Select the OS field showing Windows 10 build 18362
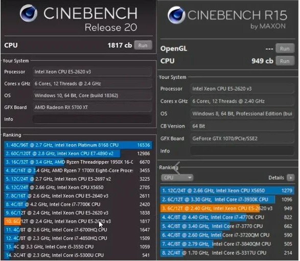This screenshot has height=261, width=300. pos(92,95)
